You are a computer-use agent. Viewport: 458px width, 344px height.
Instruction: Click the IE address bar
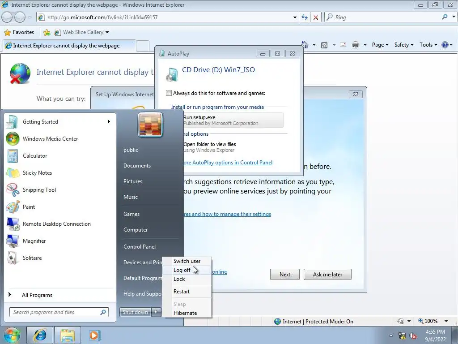tap(168, 17)
